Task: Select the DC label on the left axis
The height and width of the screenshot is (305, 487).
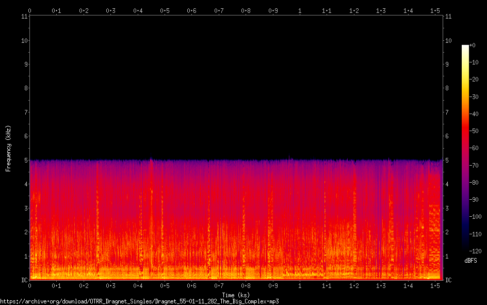Action: coord(23,280)
